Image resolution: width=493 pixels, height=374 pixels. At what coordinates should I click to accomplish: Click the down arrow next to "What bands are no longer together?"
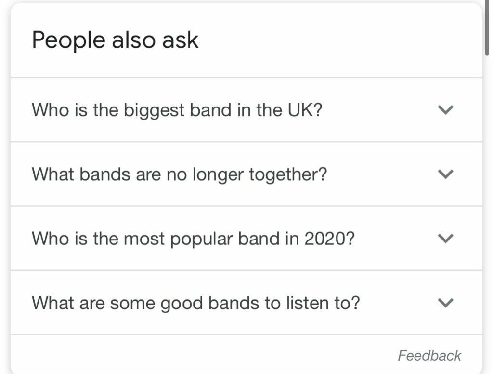tap(445, 174)
